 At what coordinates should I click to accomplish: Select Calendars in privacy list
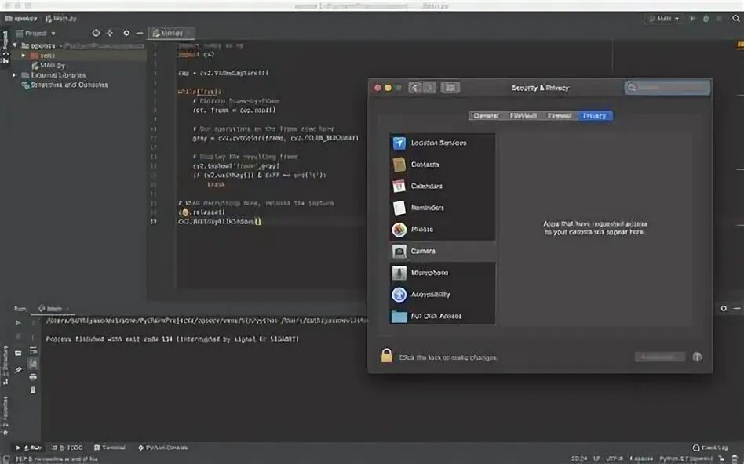tap(442, 186)
